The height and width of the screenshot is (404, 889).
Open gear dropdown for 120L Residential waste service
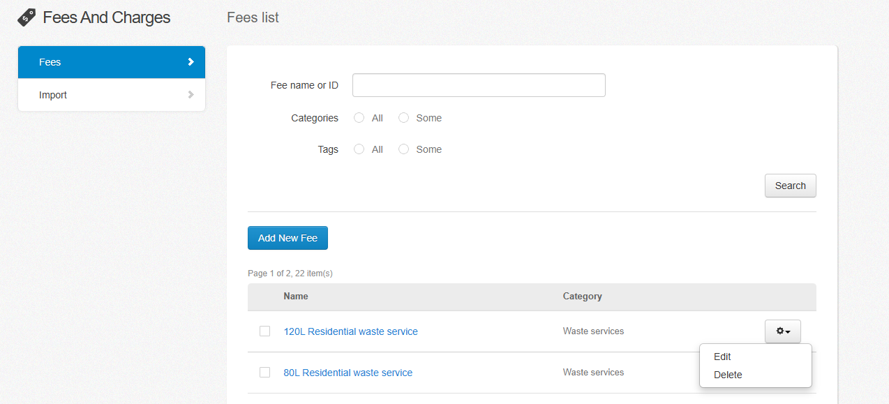point(782,331)
